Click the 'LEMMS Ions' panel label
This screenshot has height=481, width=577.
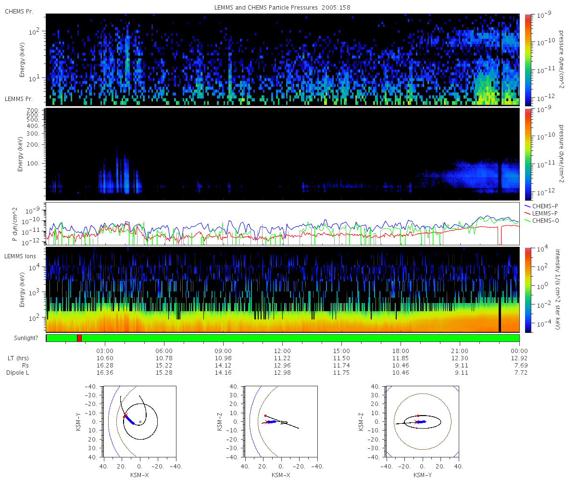(x=19, y=255)
